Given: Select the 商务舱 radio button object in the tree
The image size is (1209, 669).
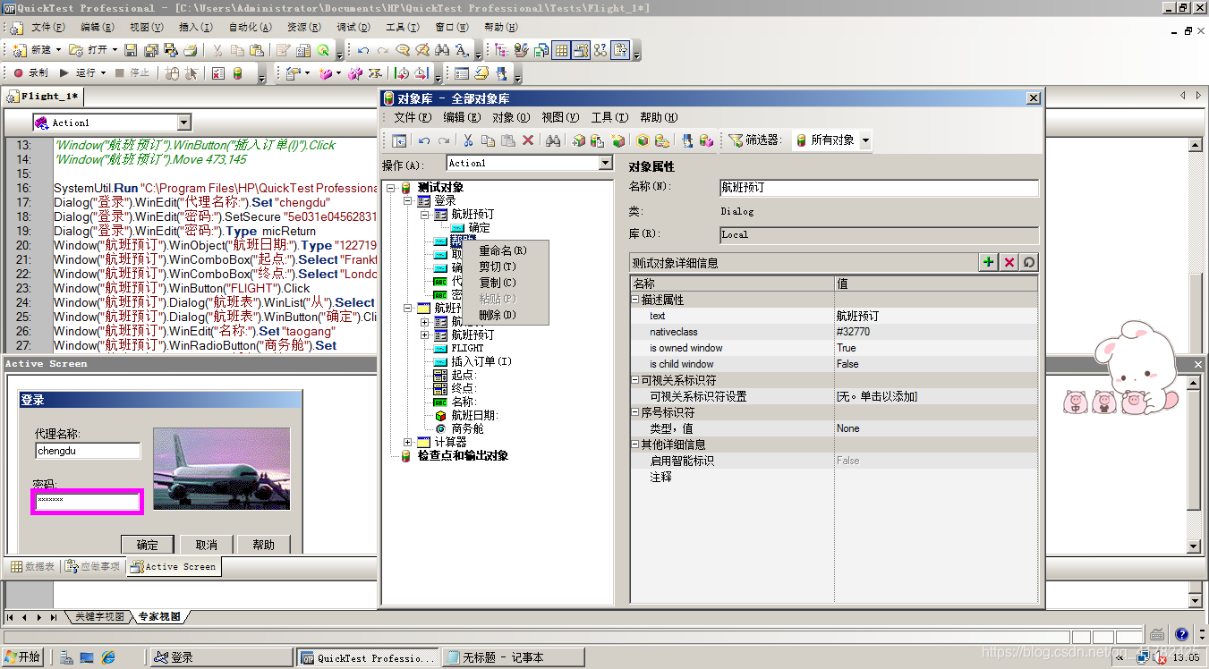Looking at the screenshot, I should click(467, 428).
